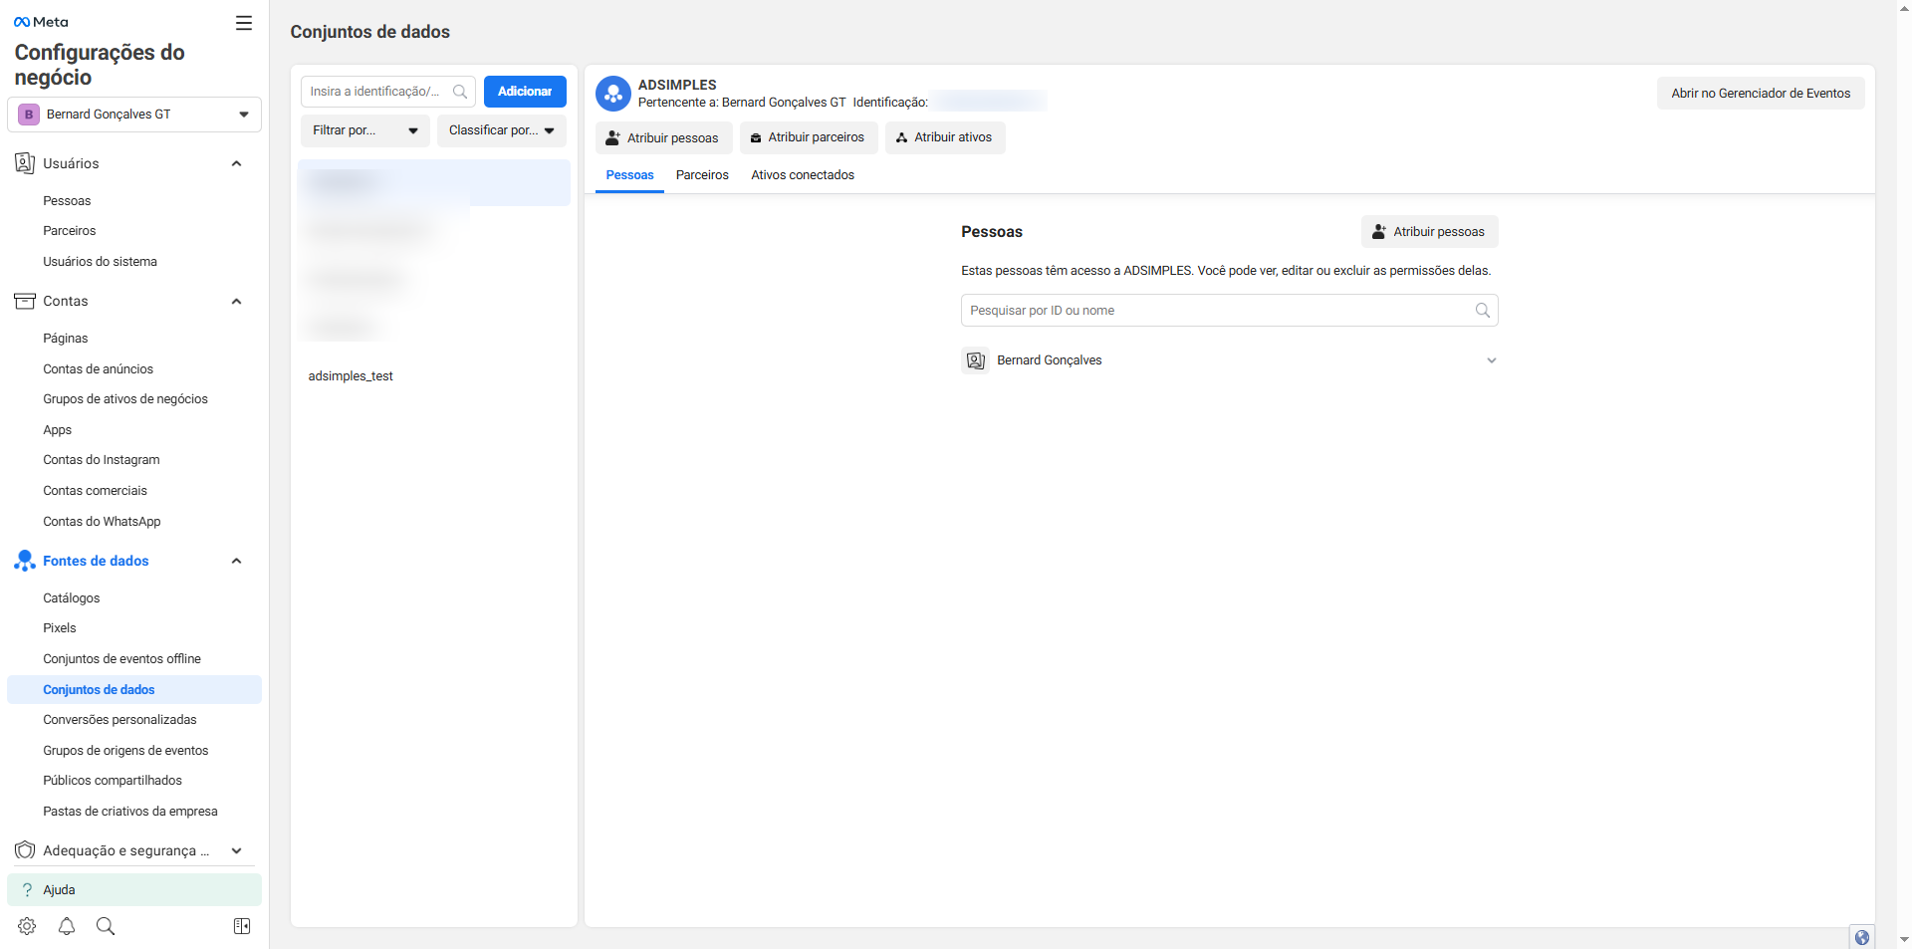Click the ADSIMPLES dataset avatar icon
Viewport: 1912px width, 949px height.
(613, 94)
